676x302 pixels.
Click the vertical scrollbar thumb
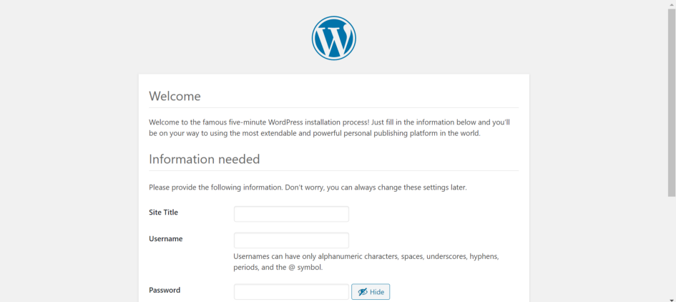(672, 102)
